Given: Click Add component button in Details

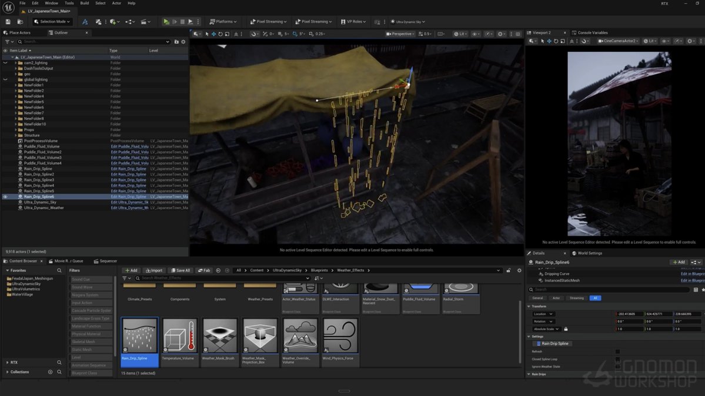Looking at the screenshot, I should pyautogui.click(x=679, y=262).
